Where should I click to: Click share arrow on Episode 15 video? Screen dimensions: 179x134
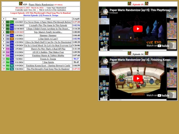coord(107,46)
